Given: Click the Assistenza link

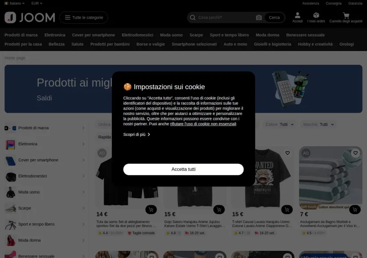Looking at the screenshot, I should tap(310, 3).
